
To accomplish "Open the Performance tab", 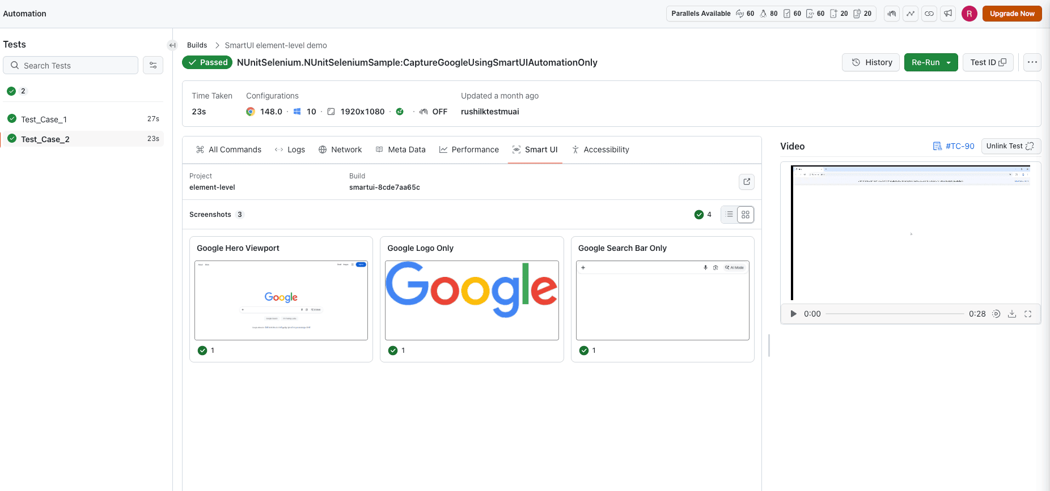I will pyautogui.click(x=469, y=150).
